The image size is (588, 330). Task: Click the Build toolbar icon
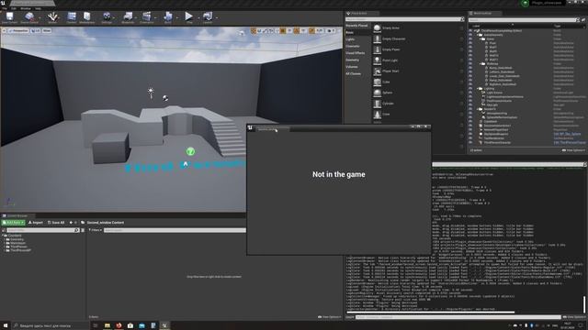(x=167, y=16)
